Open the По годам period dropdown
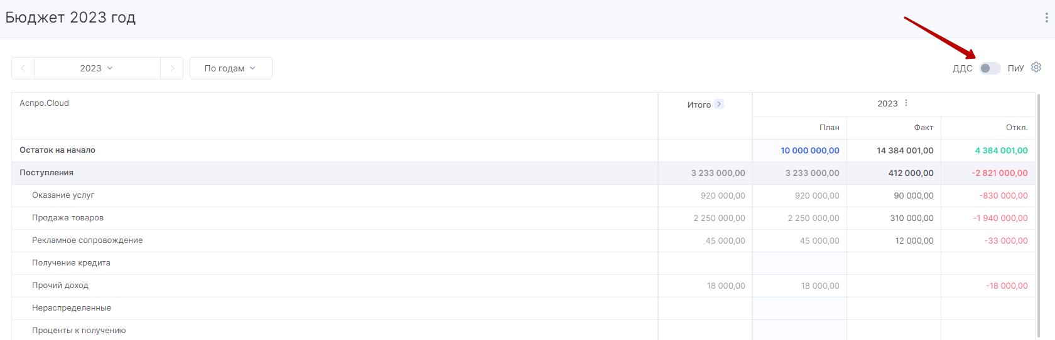 click(230, 68)
